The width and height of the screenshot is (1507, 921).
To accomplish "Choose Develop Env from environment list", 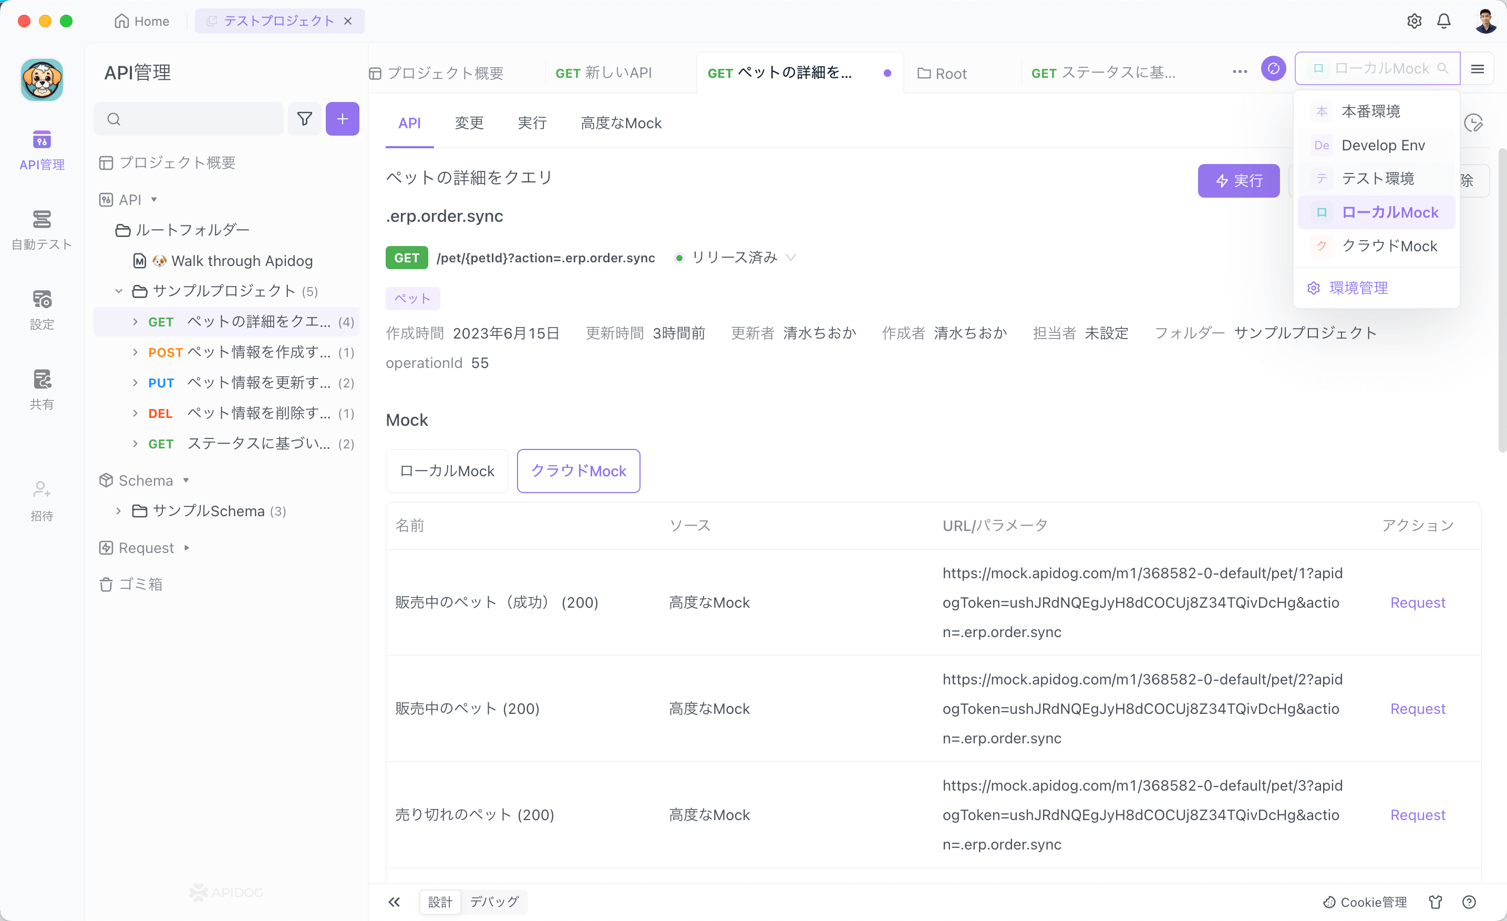I will [x=1376, y=145].
